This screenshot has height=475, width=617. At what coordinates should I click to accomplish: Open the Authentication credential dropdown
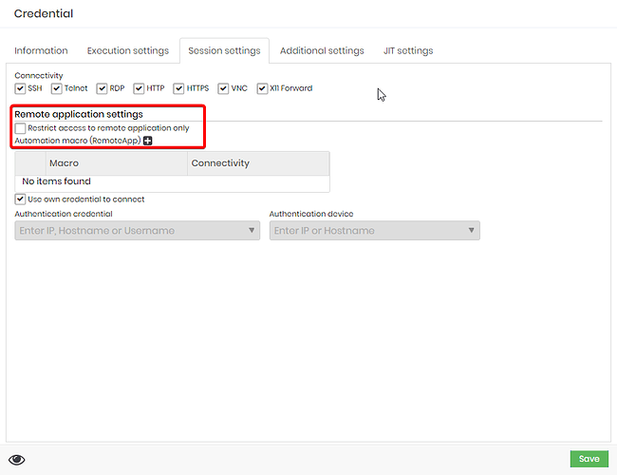[138, 231]
